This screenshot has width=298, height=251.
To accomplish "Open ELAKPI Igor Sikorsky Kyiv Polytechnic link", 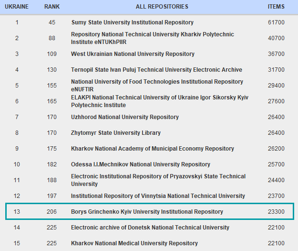I will (160, 101).
